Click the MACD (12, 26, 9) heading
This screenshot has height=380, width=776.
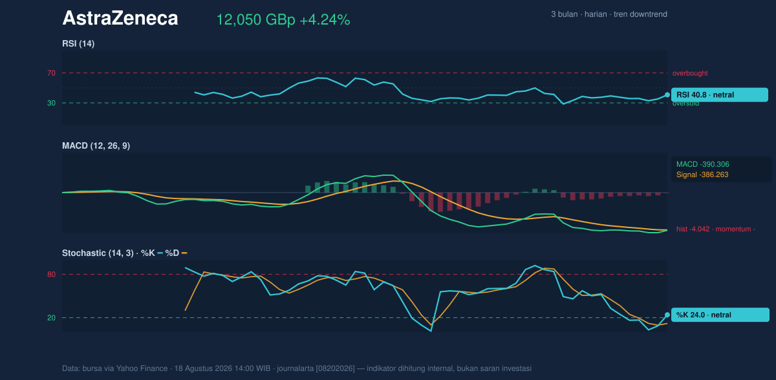(x=96, y=145)
